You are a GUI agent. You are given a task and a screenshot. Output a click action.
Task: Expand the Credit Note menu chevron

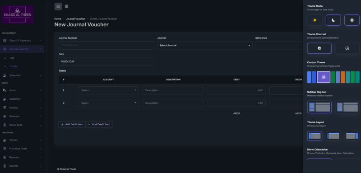tap(41, 125)
